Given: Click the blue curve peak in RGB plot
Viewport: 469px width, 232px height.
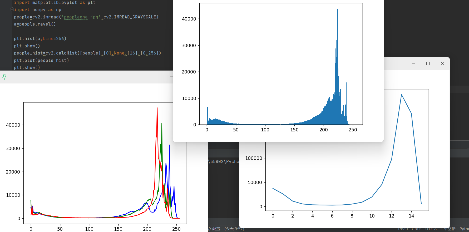Looking at the screenshot, I should 169,145.
